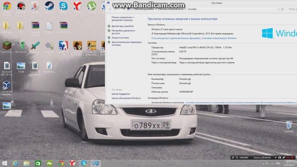Open Skype from the taskbar

point(84,163)
